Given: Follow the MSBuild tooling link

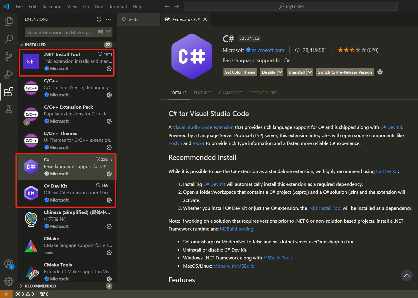Looking at the screenshot, I should tap(237, 229).
